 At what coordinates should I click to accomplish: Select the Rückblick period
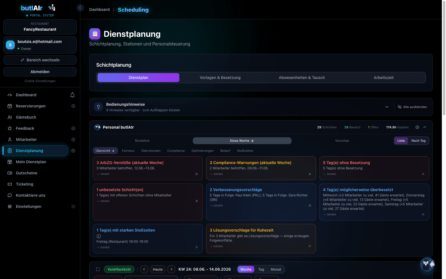[142, 141]
